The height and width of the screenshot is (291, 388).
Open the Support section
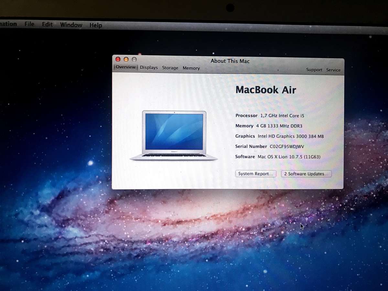coord(314,70)
